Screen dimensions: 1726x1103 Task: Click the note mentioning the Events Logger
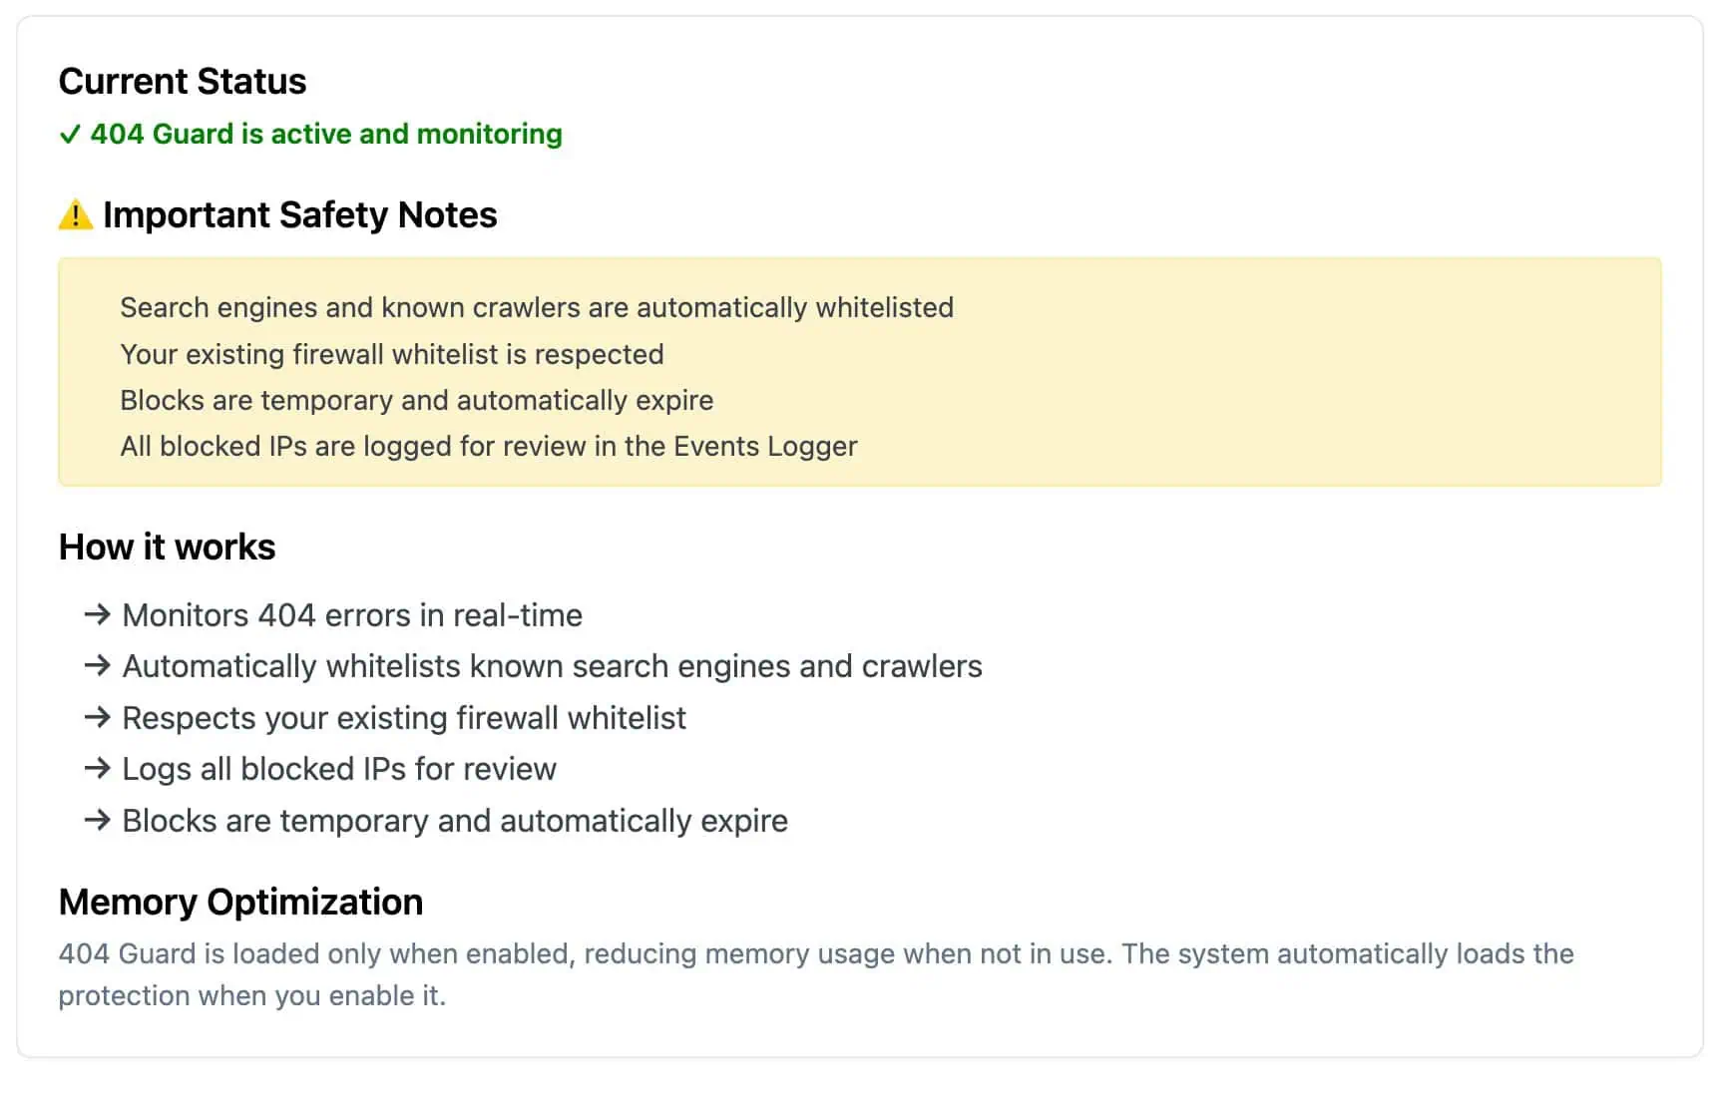pos(489,446)
